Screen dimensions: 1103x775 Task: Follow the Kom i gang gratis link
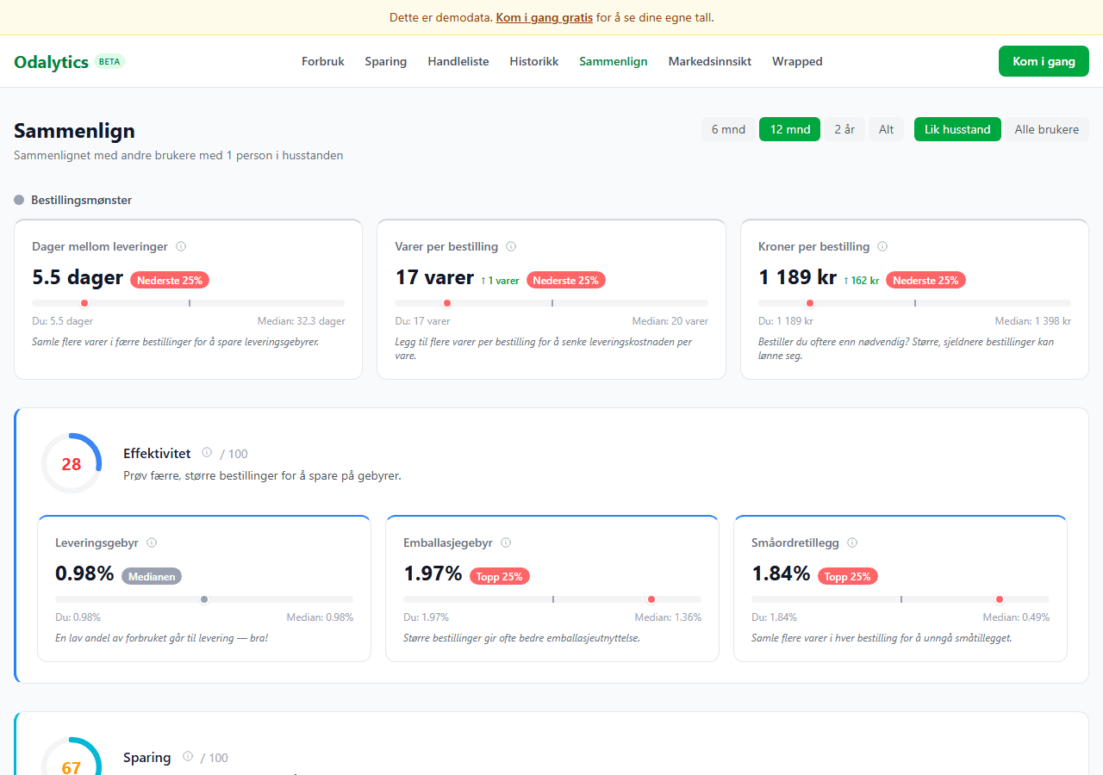[544, 17]
